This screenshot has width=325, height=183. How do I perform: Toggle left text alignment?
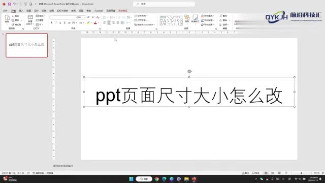tap(105, 22)
